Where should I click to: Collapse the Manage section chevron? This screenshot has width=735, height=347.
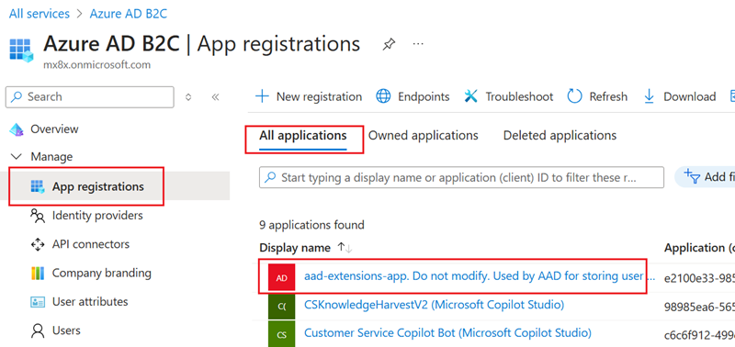tap(17, 156)
